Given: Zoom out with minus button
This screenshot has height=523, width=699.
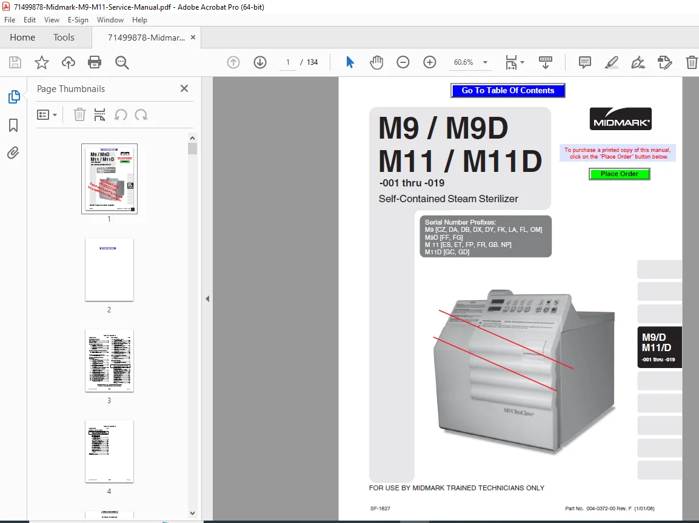Looking at the screenshot, I should tap(403, 62).
